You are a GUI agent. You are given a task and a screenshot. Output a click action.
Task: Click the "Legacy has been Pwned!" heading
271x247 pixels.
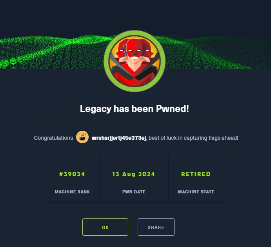135,109
